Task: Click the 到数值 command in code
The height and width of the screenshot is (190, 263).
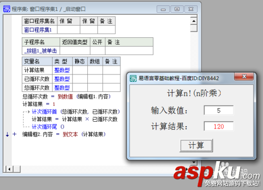Action: click(65, 97)
